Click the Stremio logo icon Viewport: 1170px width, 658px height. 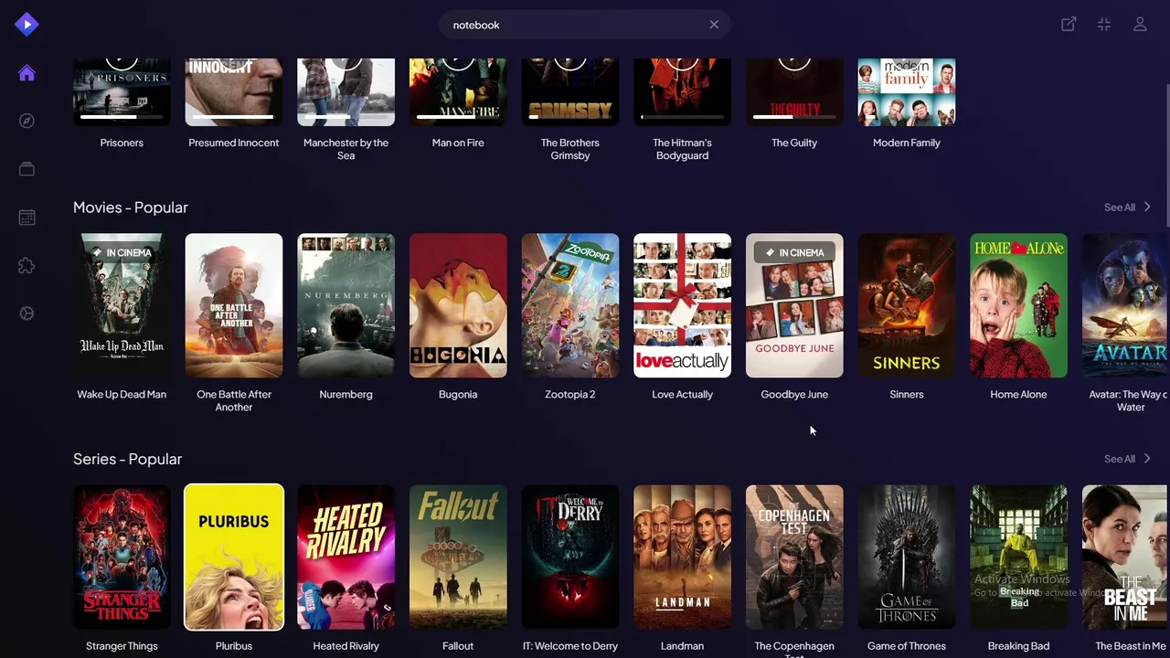pos(27,25)
